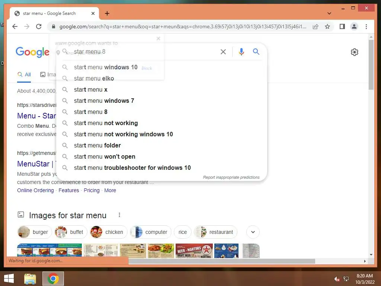This screenshot has width=381, height=286.
Task: Click the muted volume tray icon
Action: 336,279
